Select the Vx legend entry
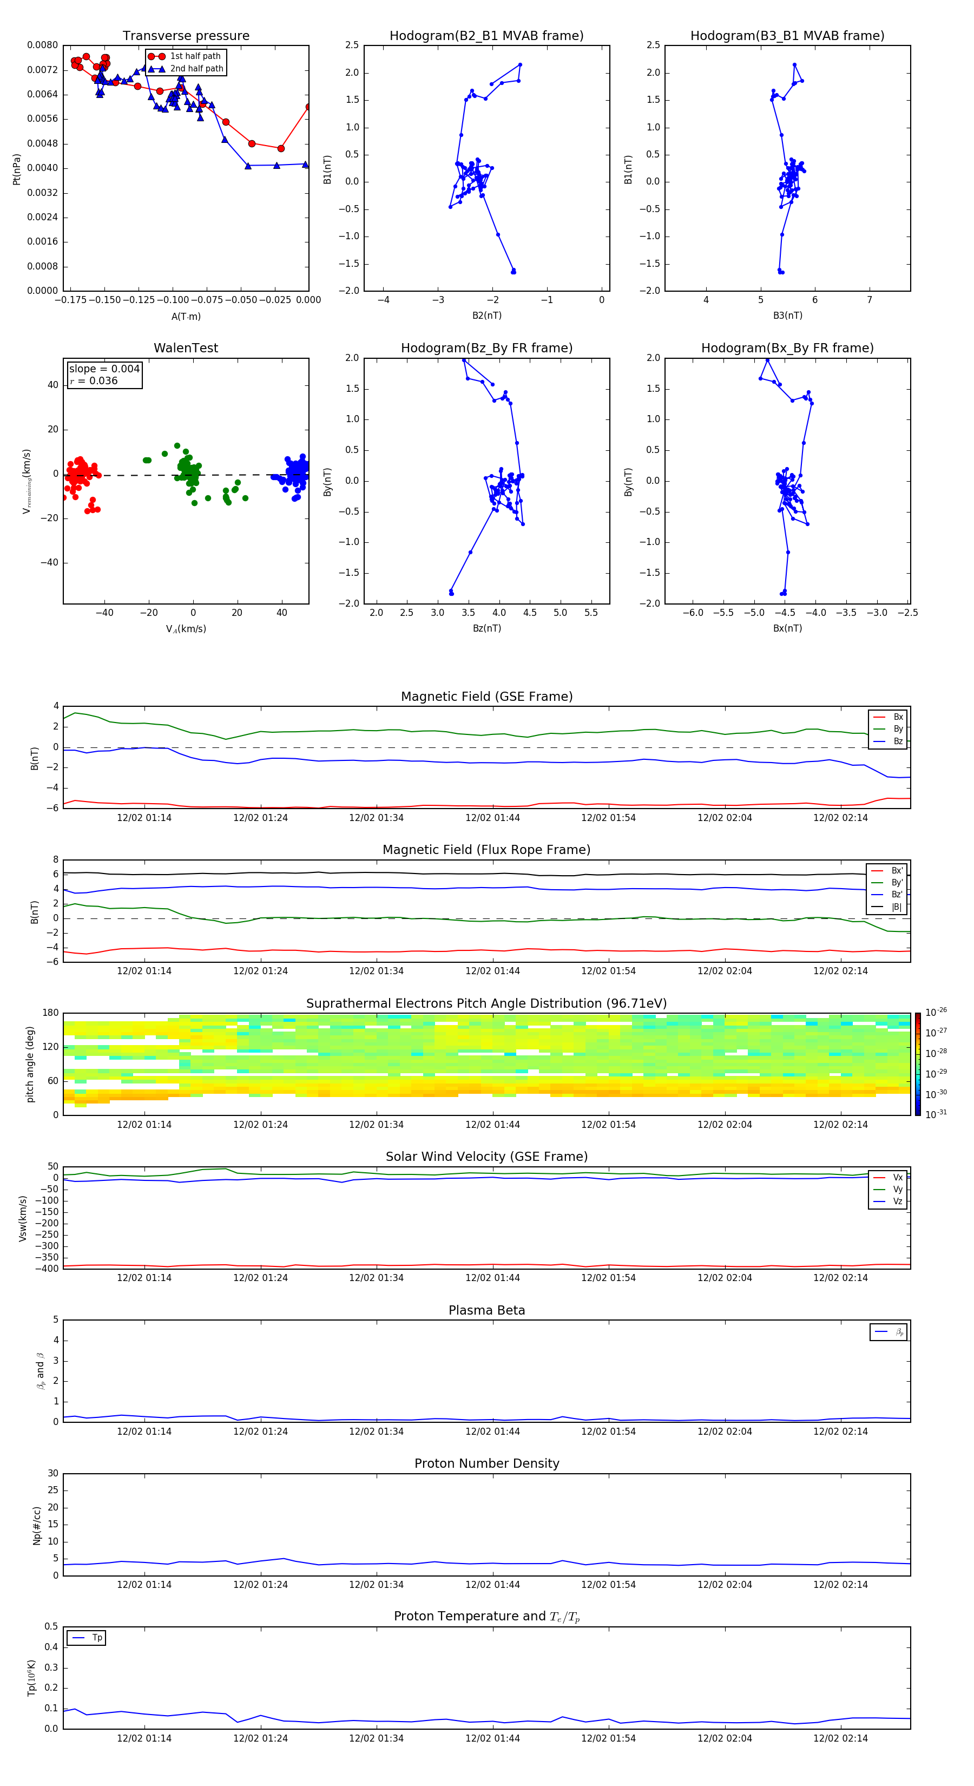Image resolution: width=974 pixels, height=1786 pixels. (x=888, y=1177)
